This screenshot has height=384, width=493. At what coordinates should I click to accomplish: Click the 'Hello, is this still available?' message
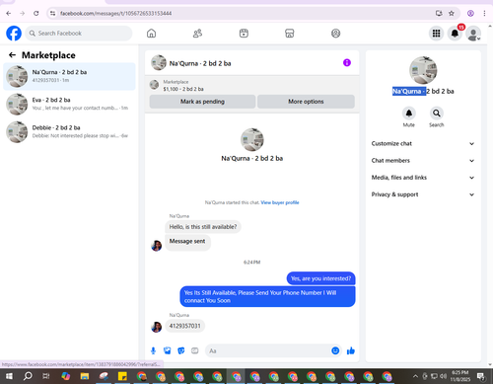pyautogui.click(x=203, y=227)
